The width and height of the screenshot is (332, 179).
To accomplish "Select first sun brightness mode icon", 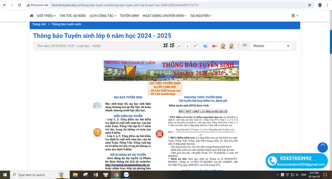I will pyautogui.click(x=223, y=46).
